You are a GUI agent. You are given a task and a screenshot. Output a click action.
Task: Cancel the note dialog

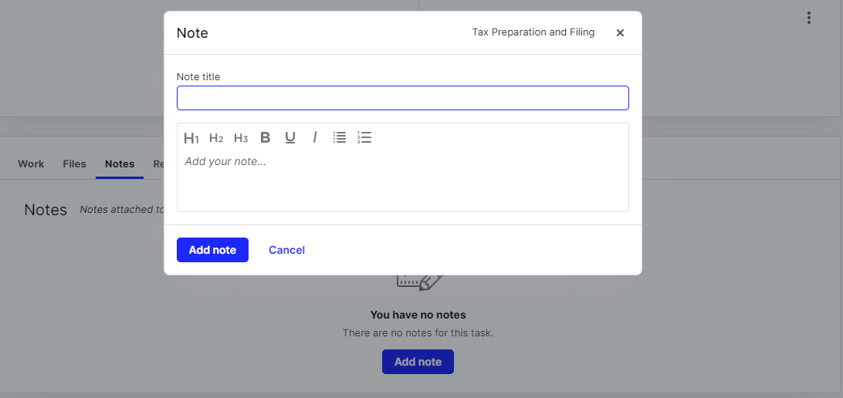point(286,250)
